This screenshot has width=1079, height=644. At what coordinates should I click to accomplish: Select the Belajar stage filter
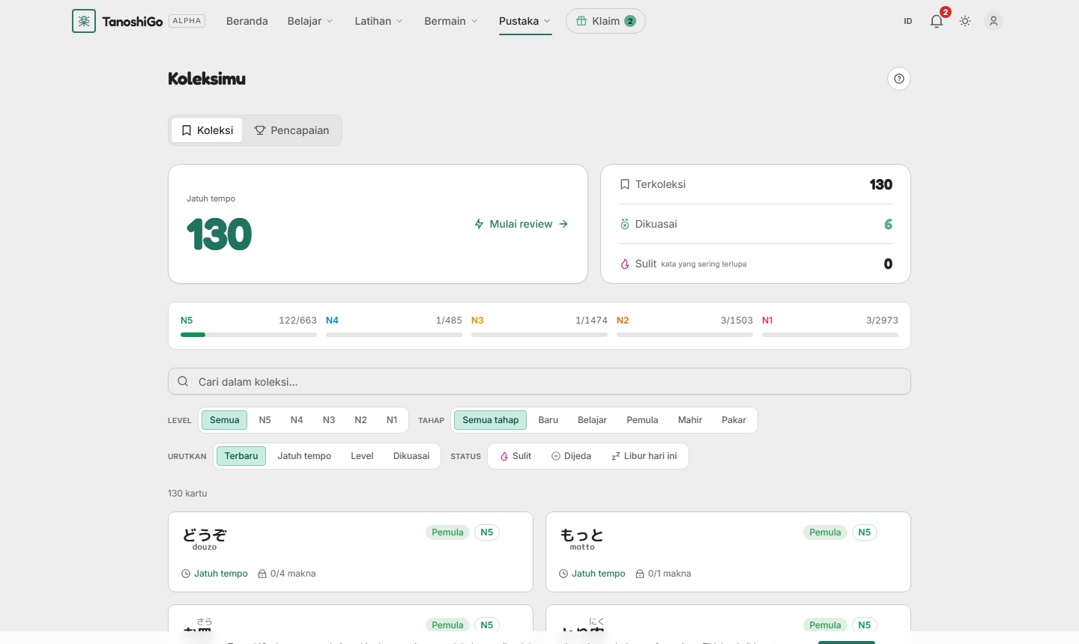coord(592,420)
